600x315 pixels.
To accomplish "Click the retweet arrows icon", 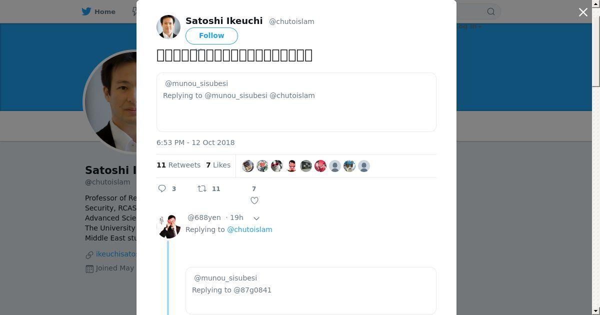I will tap(202, 188).
